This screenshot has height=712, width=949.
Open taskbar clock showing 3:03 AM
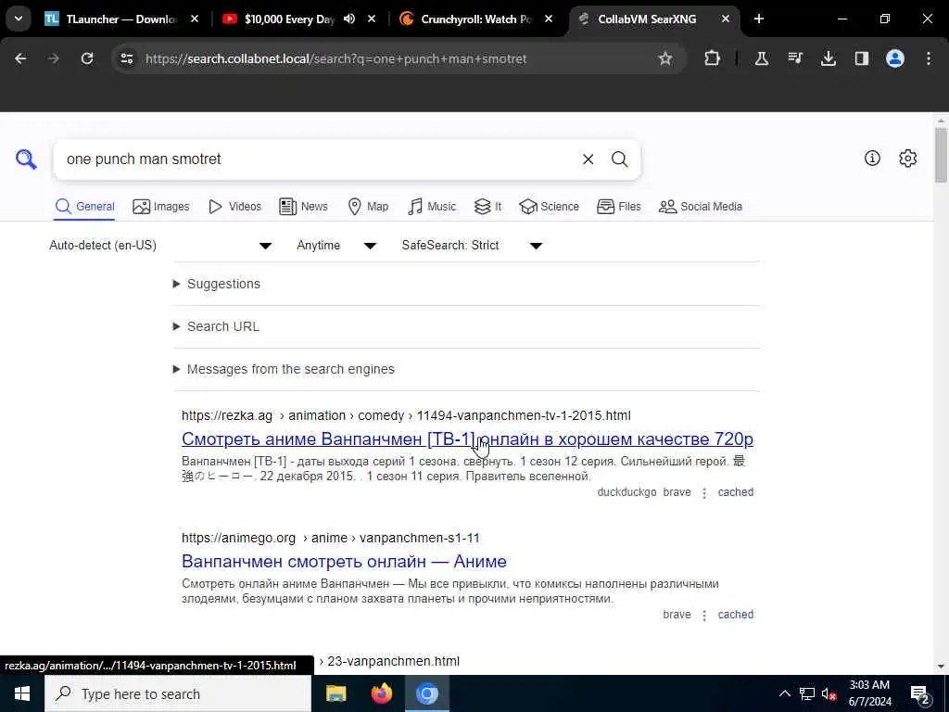pos(869,693)
